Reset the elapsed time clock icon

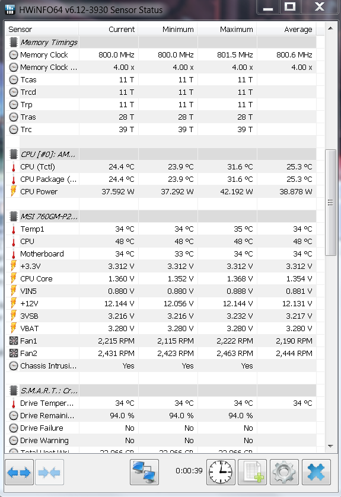[x=221, y=472]
